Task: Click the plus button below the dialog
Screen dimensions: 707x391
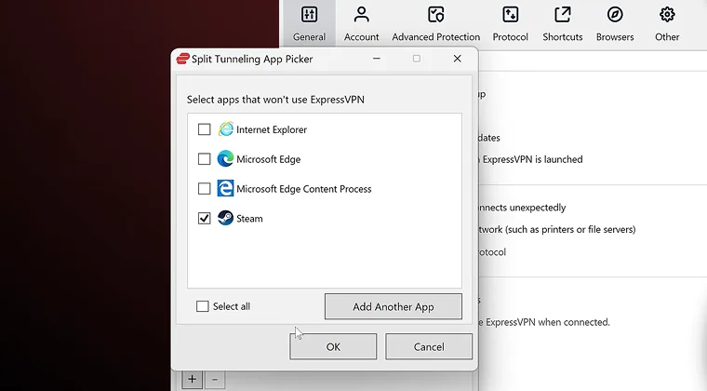Action: pyautogui.click(x=192, y=379)
